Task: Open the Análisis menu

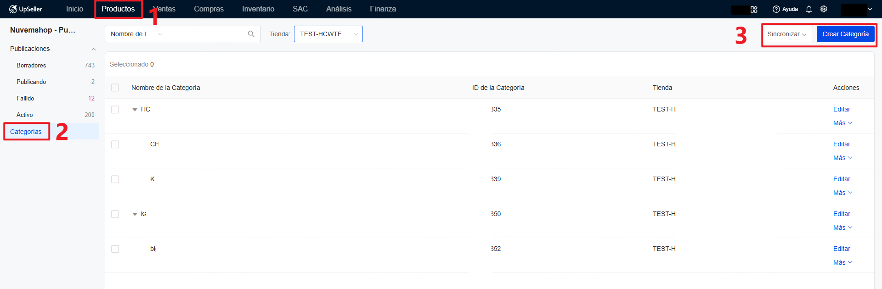Action: click(x=339, y=9)
